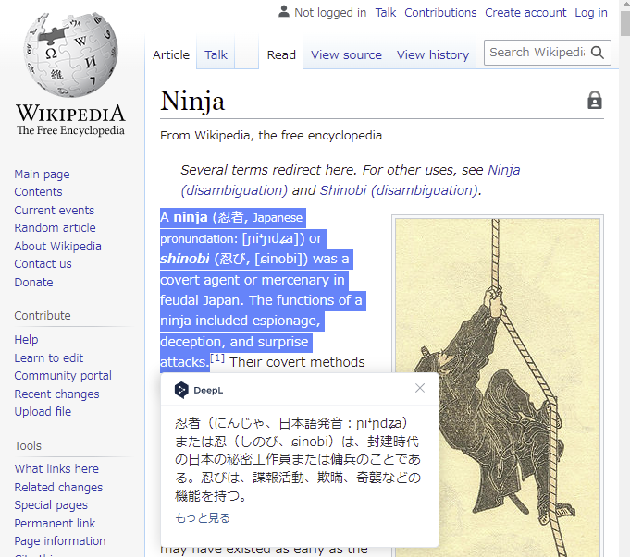The width and height of the screenshot is (630, 557).
Task: Click the Contribute section heading
Action: [x=43, y=315]
